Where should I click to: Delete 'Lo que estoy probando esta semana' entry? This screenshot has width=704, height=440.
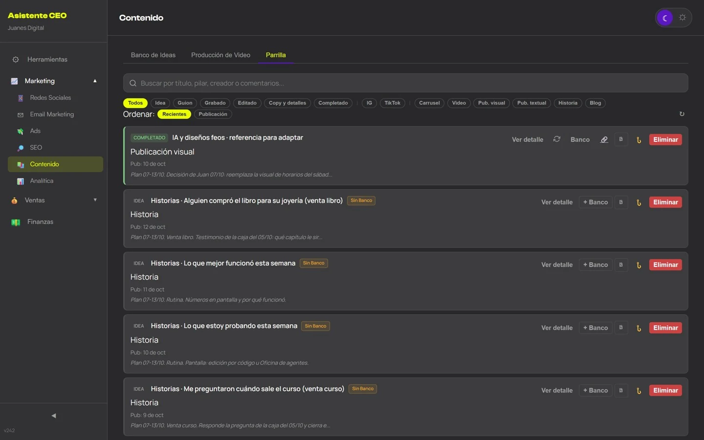point(665,328)
